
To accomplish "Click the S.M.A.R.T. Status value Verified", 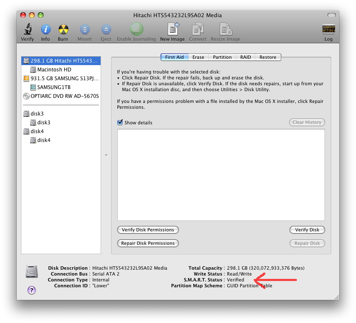I will click(235, 280).
